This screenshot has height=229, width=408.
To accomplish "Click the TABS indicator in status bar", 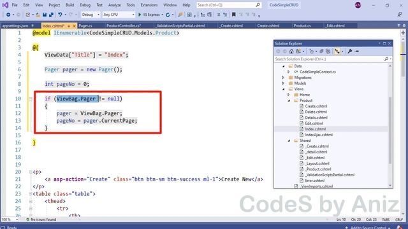I will 386,219.
